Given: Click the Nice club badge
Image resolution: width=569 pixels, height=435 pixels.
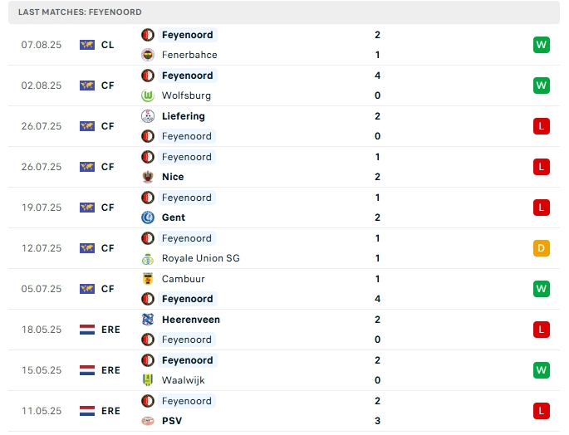Looking at the screenshot, I should [148, 177].
